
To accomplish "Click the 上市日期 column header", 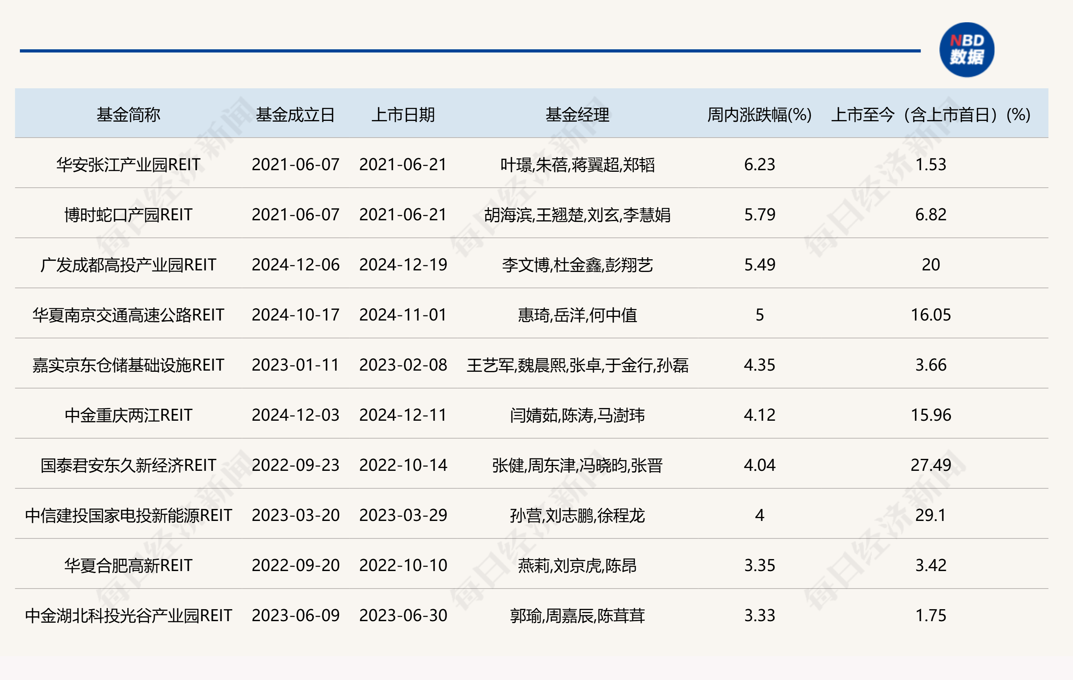I will pos(403,115).
